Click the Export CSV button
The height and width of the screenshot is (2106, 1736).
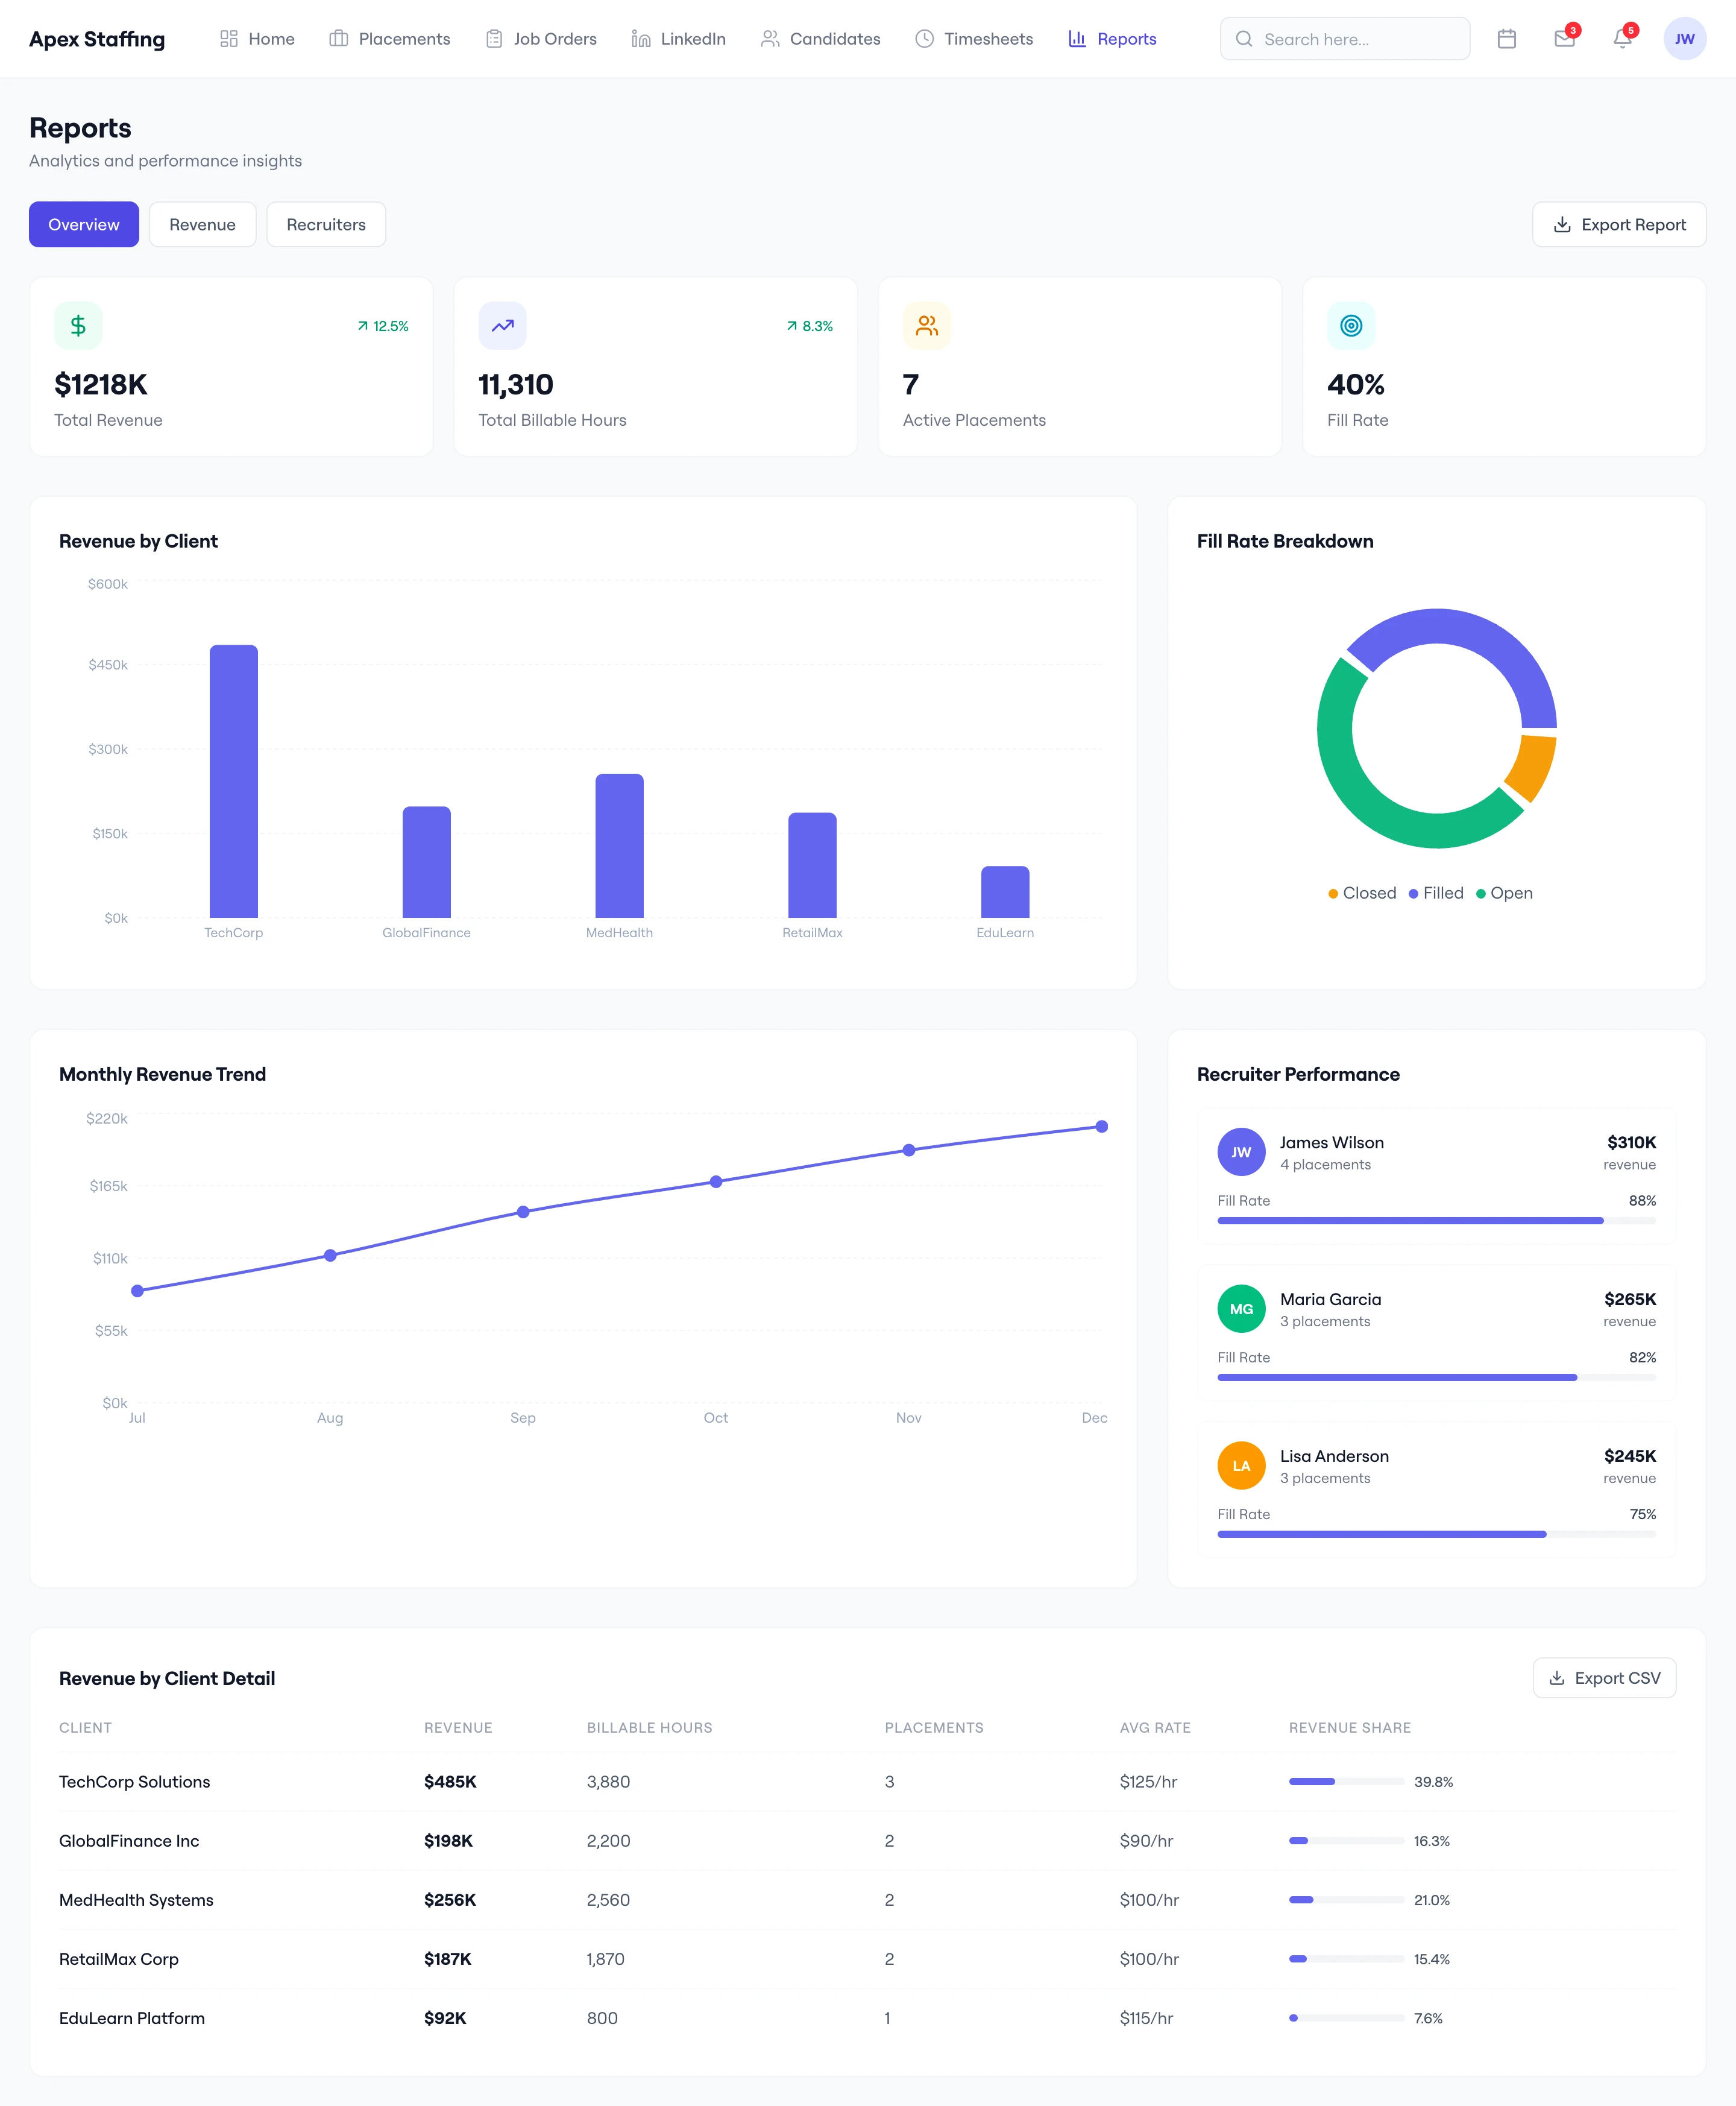point(1604,1678)
